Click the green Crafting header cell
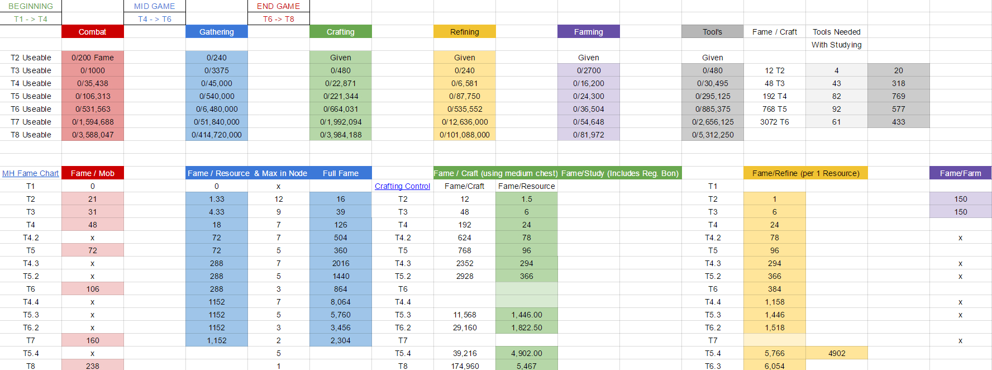Viewport: 992px width, 370px height. click(x=340, y=32)
